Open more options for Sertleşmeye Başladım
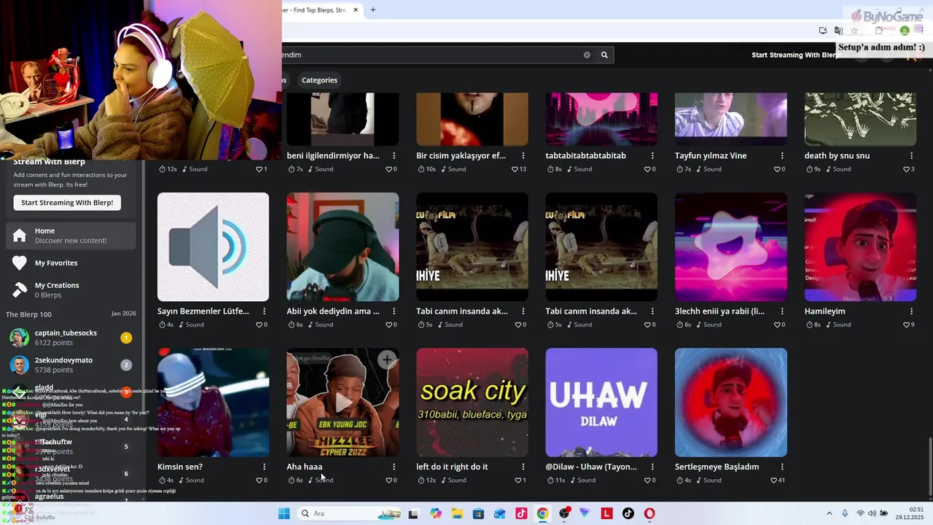This screenshot has height=525, width=933. (x=782, y=467)
